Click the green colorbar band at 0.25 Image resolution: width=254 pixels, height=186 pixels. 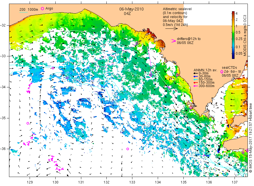click(233, 39)
